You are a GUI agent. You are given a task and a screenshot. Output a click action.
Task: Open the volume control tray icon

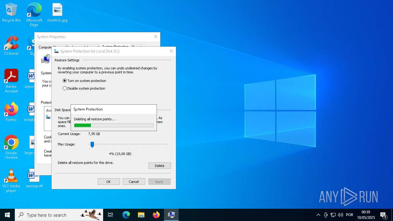click(340, 215)
